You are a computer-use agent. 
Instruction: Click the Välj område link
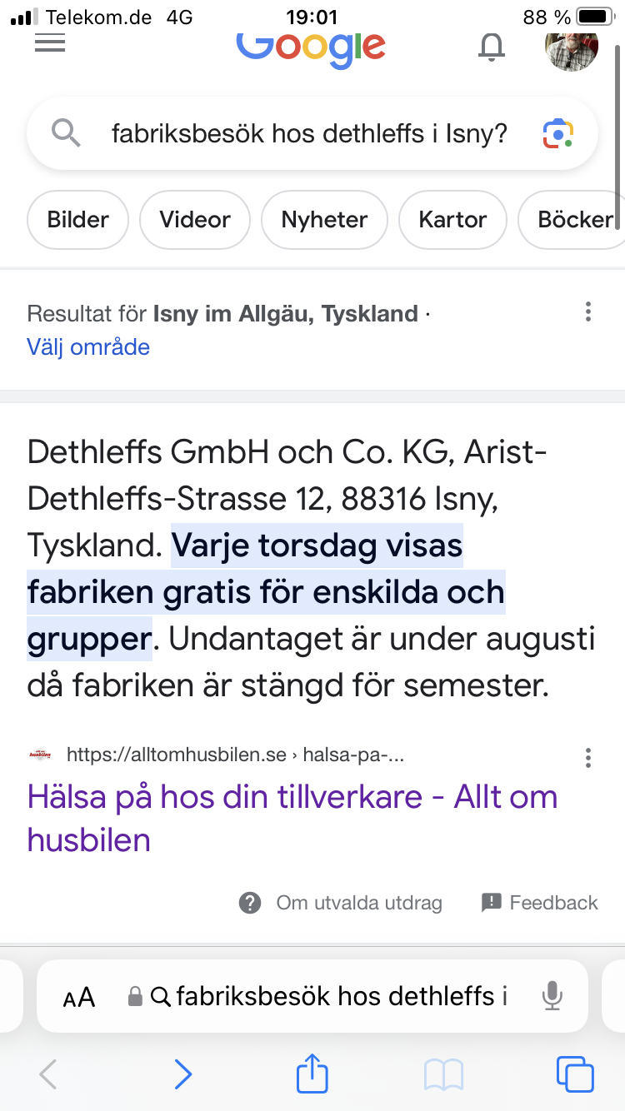88,346
